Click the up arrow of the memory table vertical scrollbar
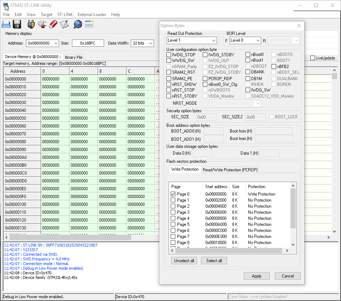Screen dimensions: 341x301 (334, 70)
